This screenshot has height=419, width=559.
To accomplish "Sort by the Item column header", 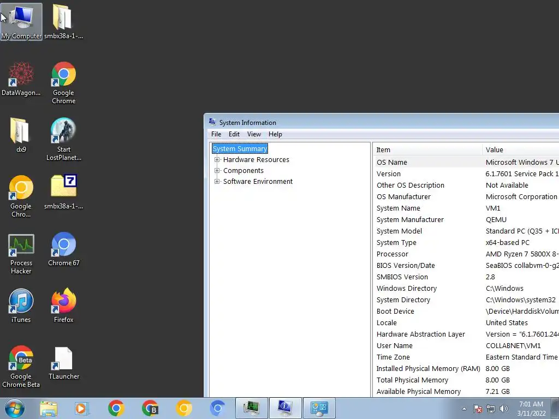I will tap(427, 149).
